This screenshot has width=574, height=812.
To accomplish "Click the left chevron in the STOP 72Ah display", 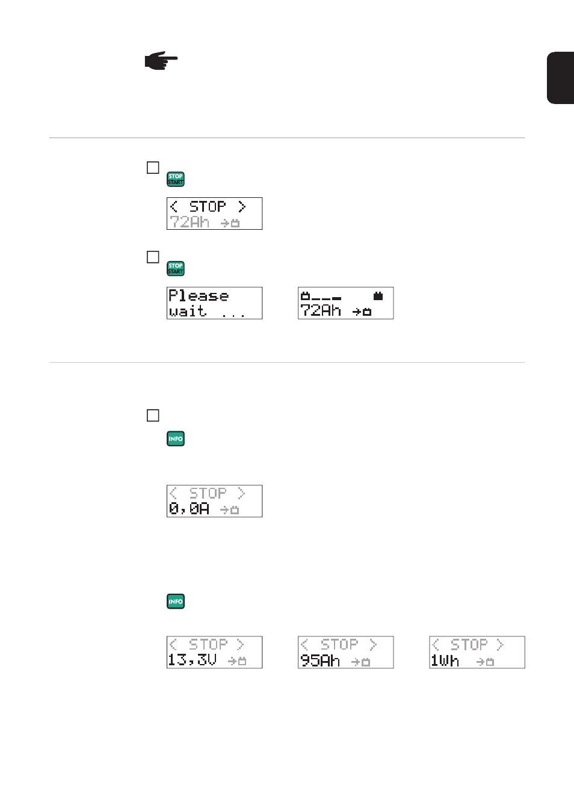I will click(174, 206).
